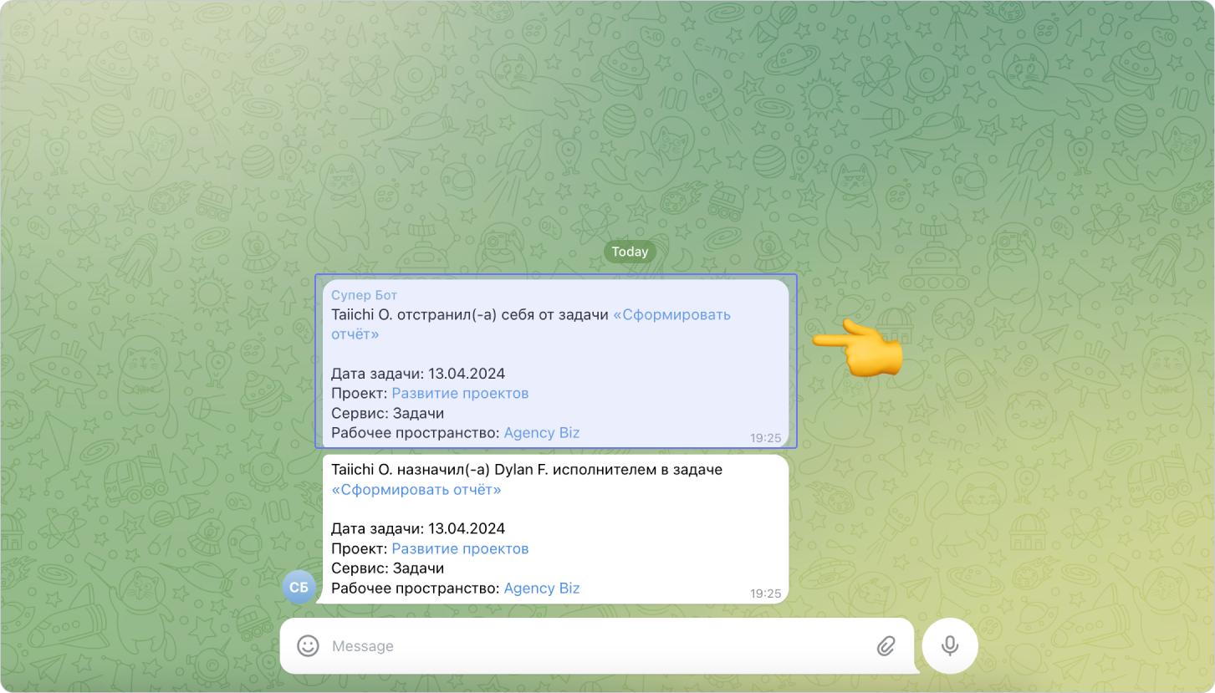Click the Today date badge
1215x693 pixels.
[630, 252]
